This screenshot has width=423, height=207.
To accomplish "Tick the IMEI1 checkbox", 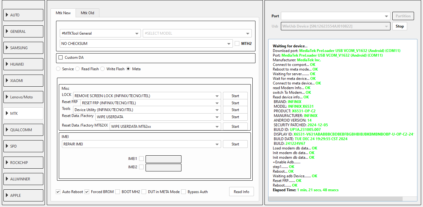I will 141,159.
